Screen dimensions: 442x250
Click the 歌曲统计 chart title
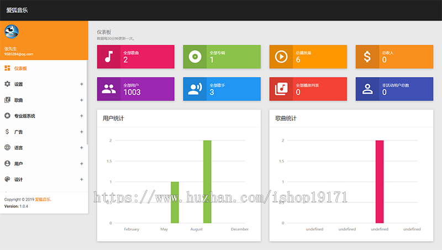coord(286,118)
